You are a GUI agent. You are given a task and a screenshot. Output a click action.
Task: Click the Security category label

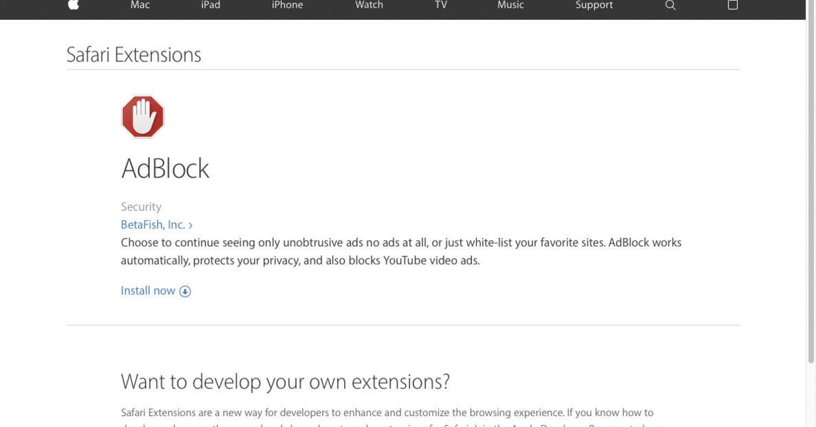tap(141, 207)
